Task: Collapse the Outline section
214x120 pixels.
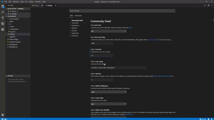Action: pyautogui.click(x=18, y=76)
